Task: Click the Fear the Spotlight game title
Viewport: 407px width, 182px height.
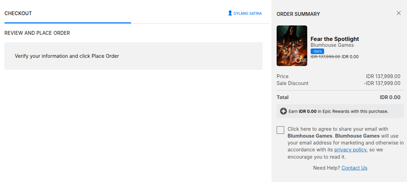Action: [x=335, y=39]
